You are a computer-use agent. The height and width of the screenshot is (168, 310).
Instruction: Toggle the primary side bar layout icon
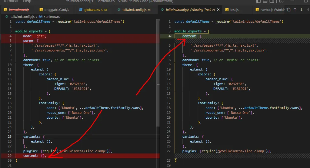pos(258,1)
